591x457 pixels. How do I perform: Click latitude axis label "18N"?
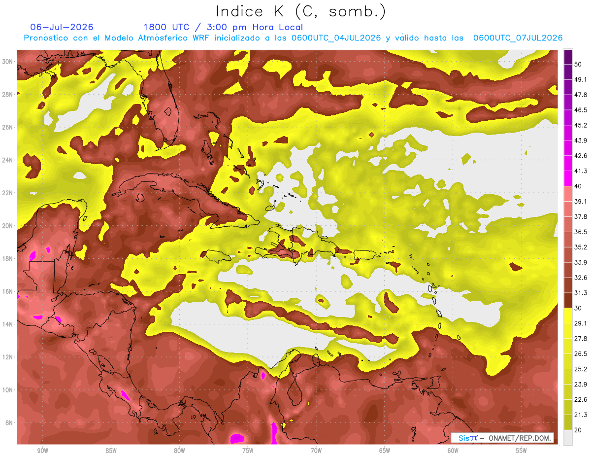[7, 259]
